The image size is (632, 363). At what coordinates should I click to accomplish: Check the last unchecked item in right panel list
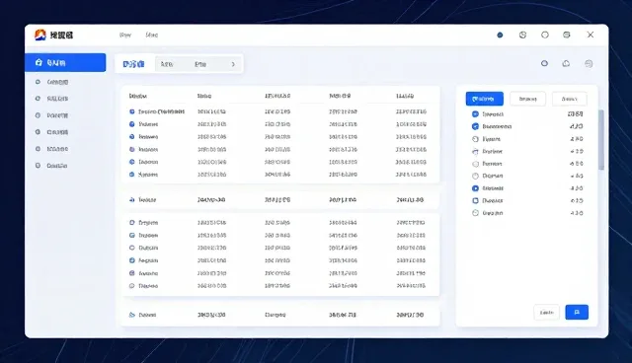[475, 213]
